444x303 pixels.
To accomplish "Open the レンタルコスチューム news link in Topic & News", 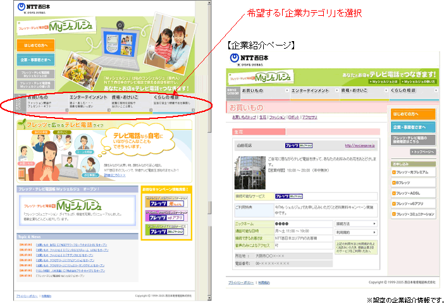I will click(72, 250).
